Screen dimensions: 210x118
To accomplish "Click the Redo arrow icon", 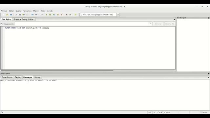I will tap(36, 15).
